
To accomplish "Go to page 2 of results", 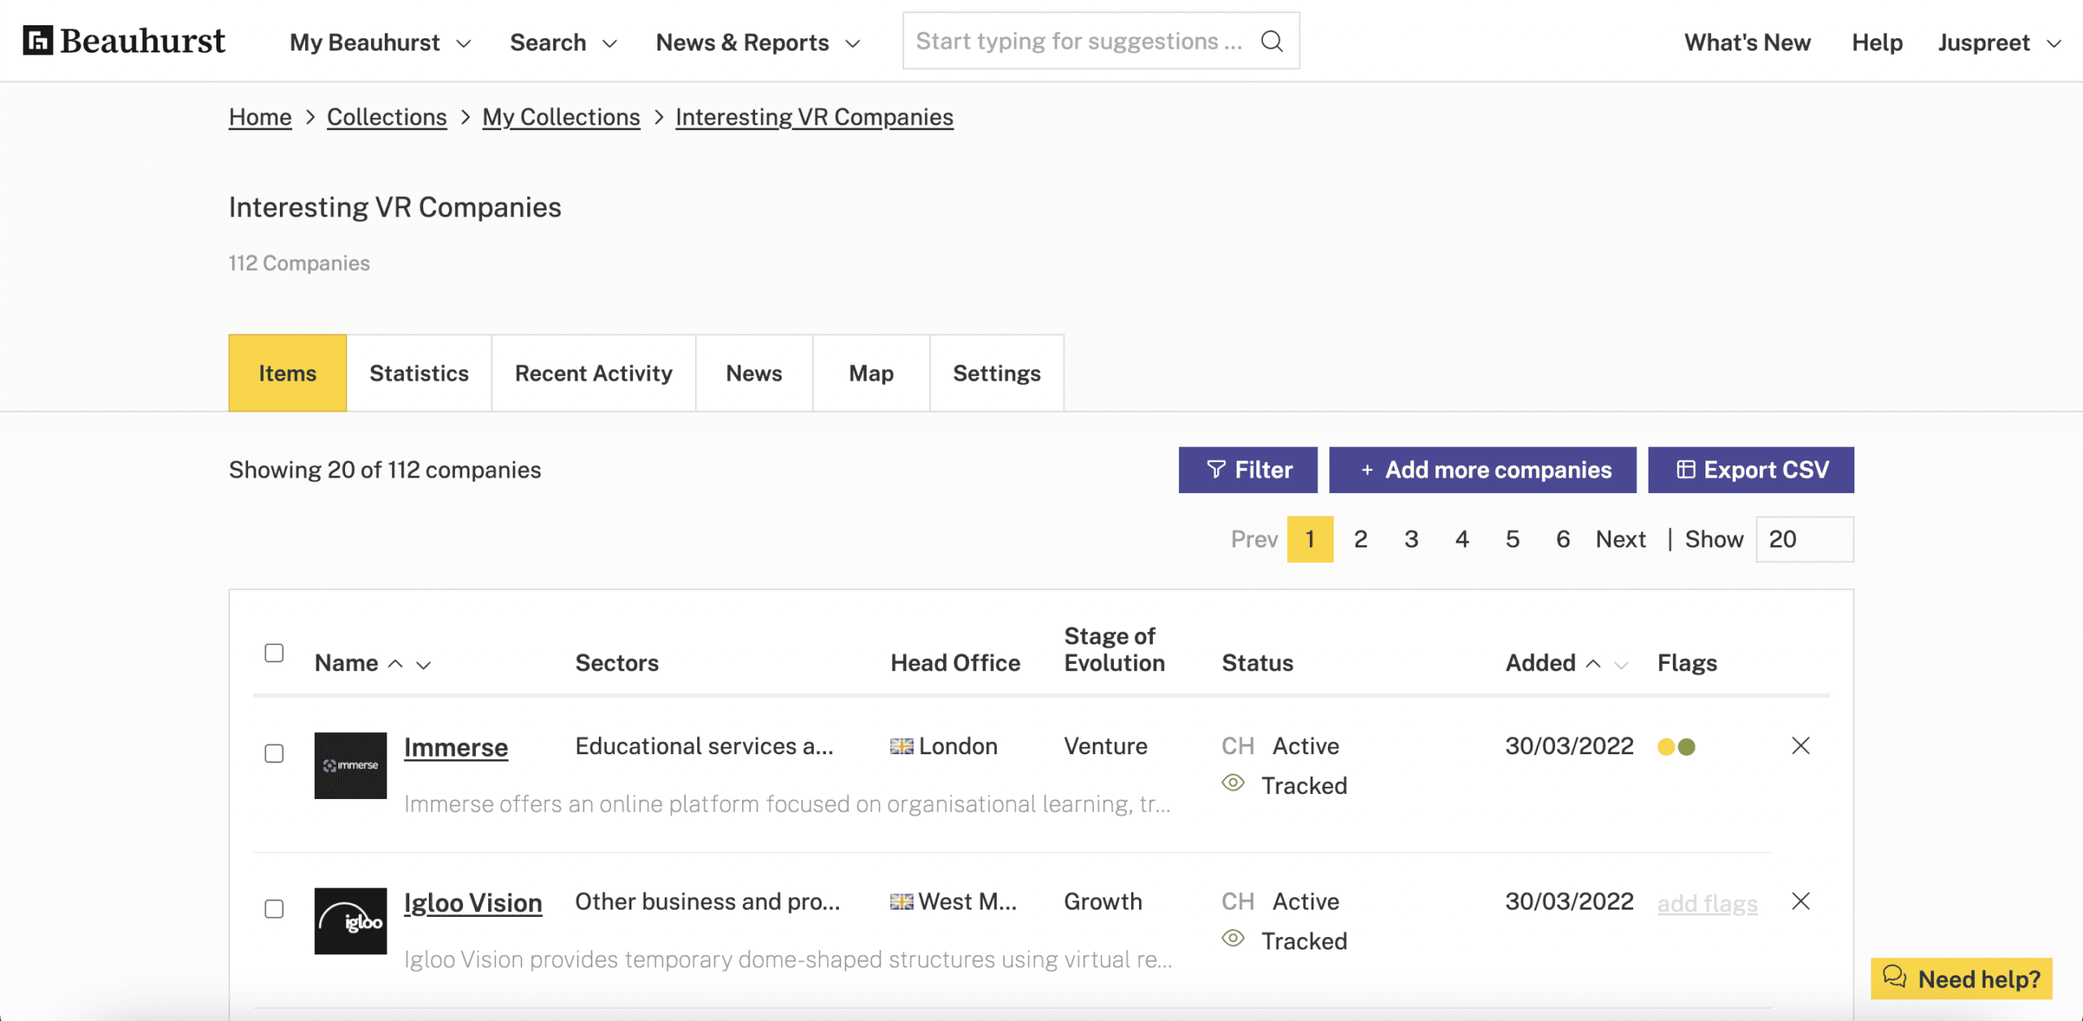I will pos(1360,539).
